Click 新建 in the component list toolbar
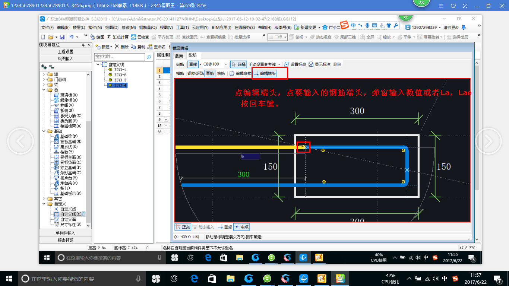The width and height of the screenshot is (509, 286). [104, 47]
